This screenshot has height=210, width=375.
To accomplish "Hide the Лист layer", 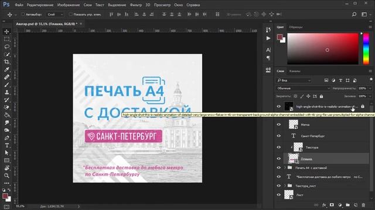I will pyautogui.click(x=279, y=195).
